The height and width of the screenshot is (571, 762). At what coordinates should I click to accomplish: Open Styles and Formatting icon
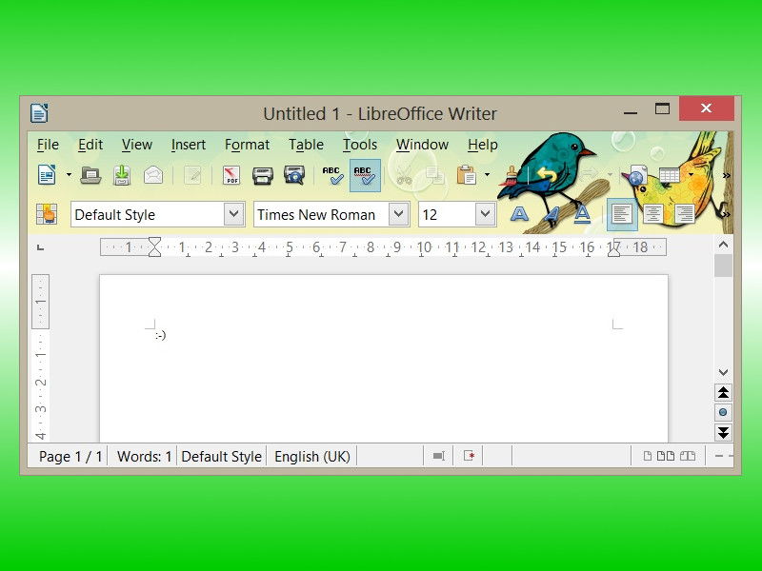pyautogui.click(x=47, y=213)
